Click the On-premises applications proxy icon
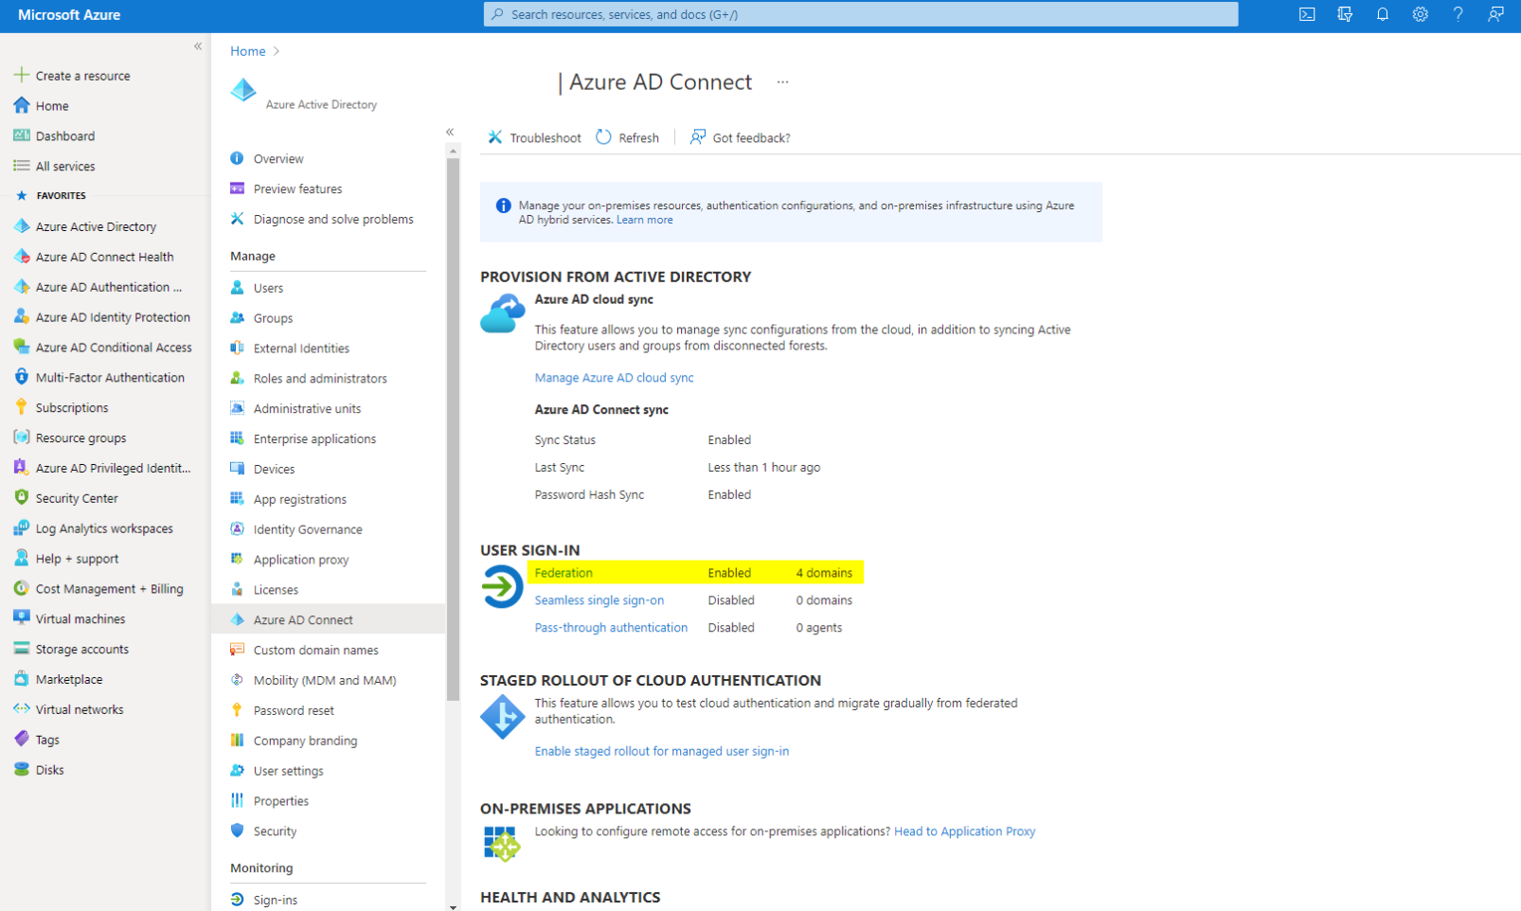Viewport: 1521px width, 911px height. 502,843
